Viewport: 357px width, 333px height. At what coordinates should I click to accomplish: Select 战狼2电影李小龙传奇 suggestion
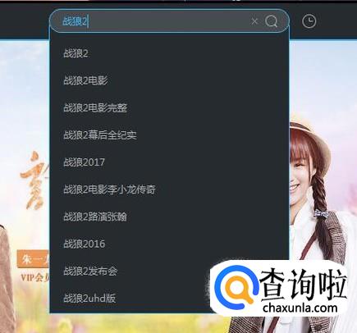coord(169,189)
